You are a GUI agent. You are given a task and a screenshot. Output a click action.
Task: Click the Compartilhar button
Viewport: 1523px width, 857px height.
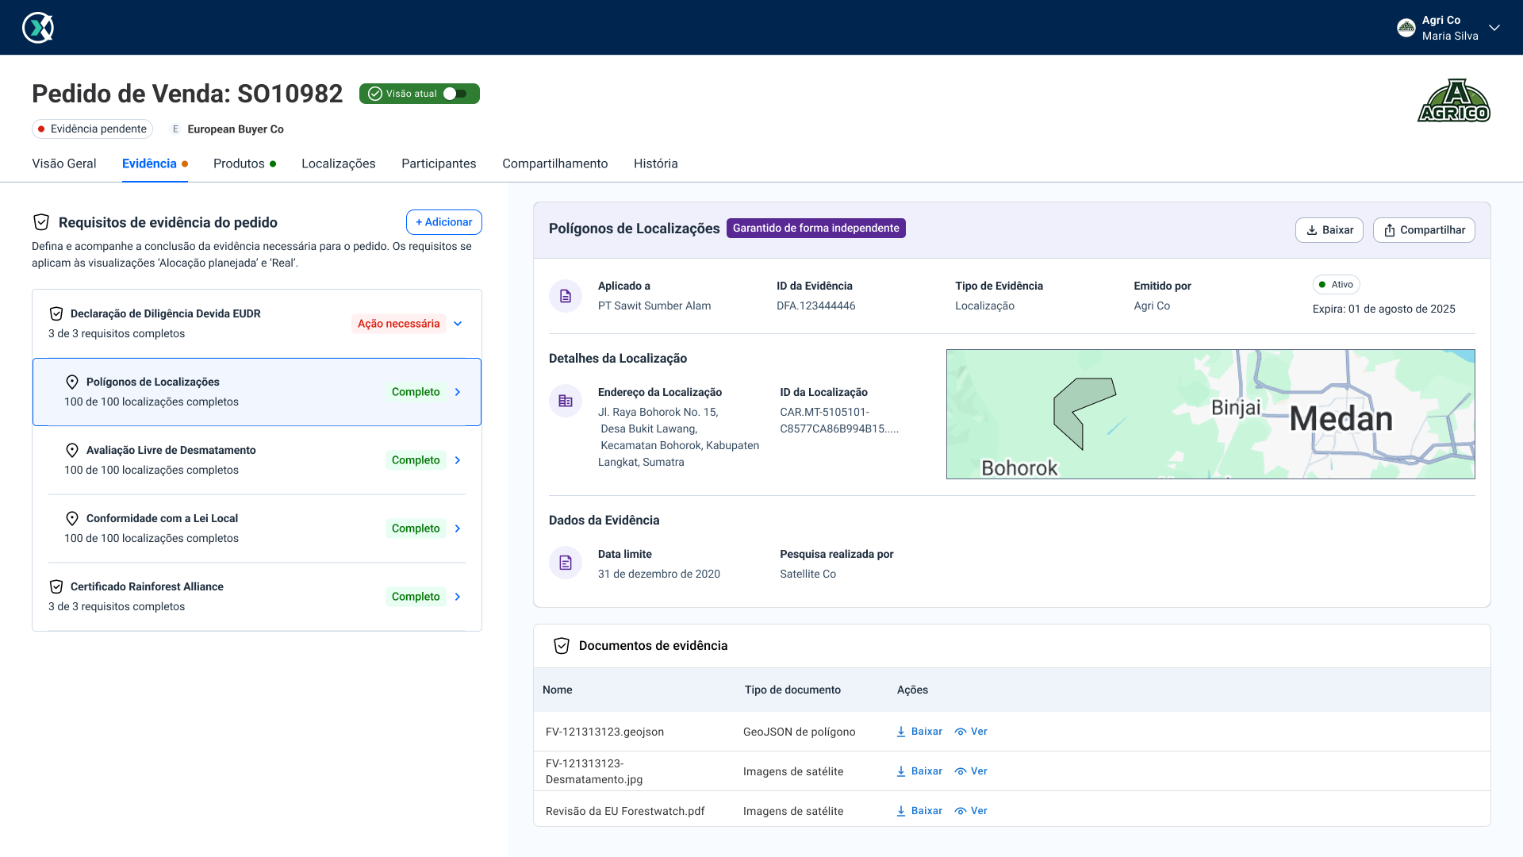point(1424,230)
